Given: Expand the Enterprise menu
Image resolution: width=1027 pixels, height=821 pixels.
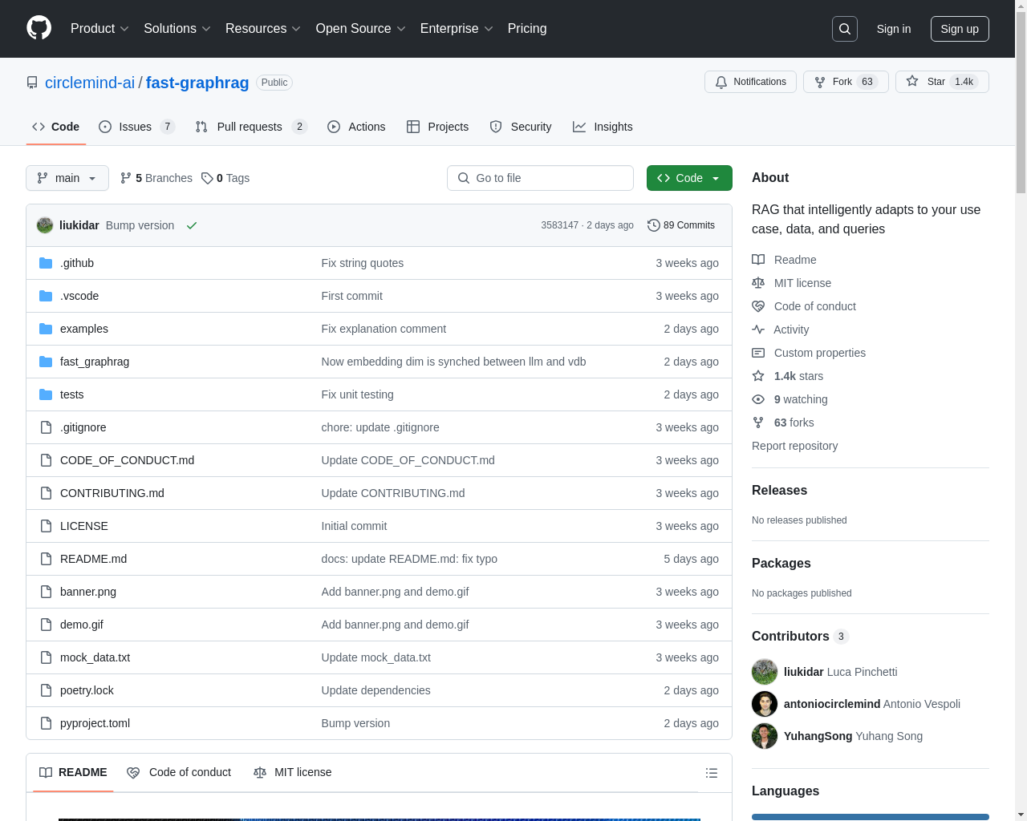Looking at the screenshot, I should click(457, 29).
